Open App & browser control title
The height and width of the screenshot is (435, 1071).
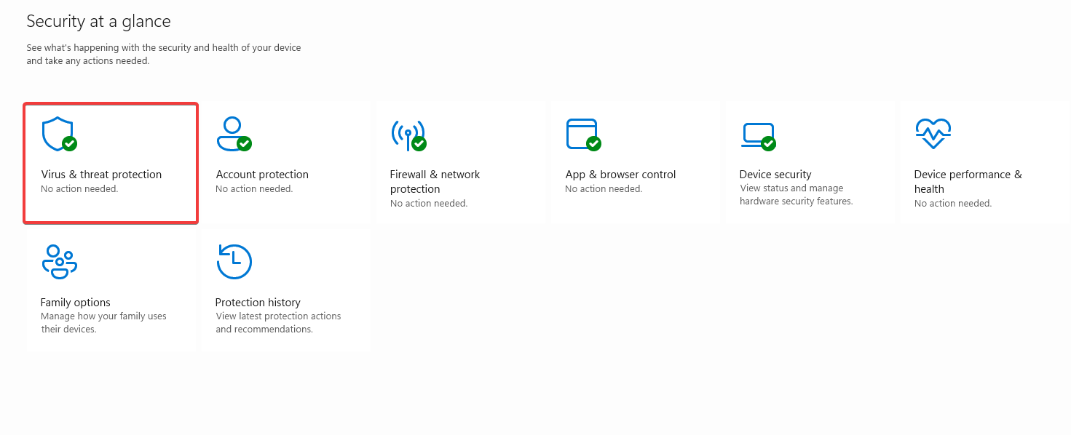[x=620, y=175]
